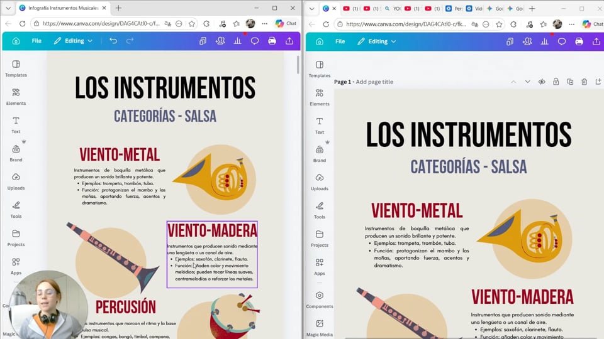Redo action in left Canva window

(130, 41)
